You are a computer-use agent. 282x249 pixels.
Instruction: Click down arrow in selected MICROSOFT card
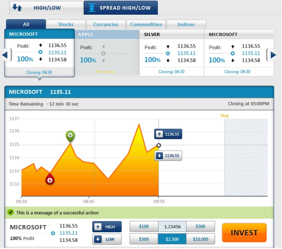41,59
